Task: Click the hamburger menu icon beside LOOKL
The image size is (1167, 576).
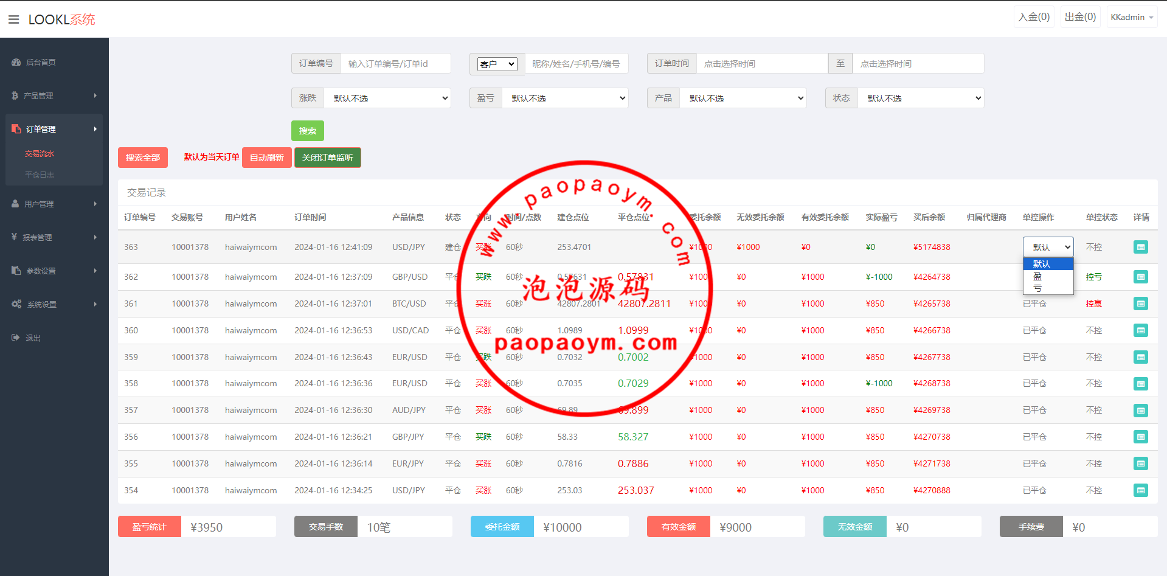Action: pos(13,19)
